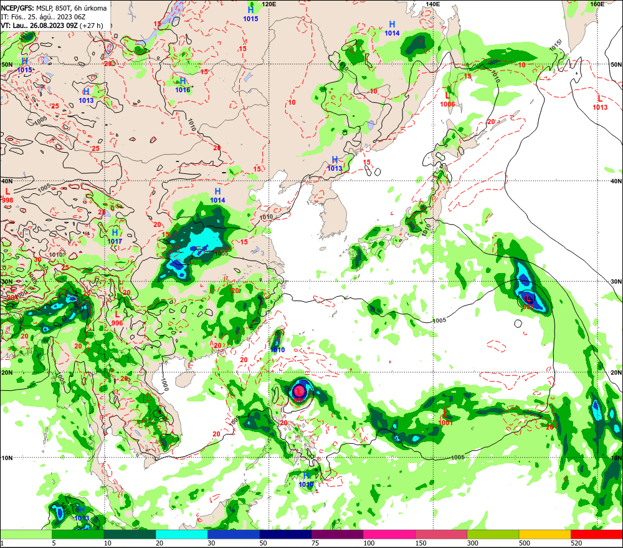Select the olive green 300–500 mm legend swatch
This screenshot has height=548, width=623.
click(x=493, y=534)
